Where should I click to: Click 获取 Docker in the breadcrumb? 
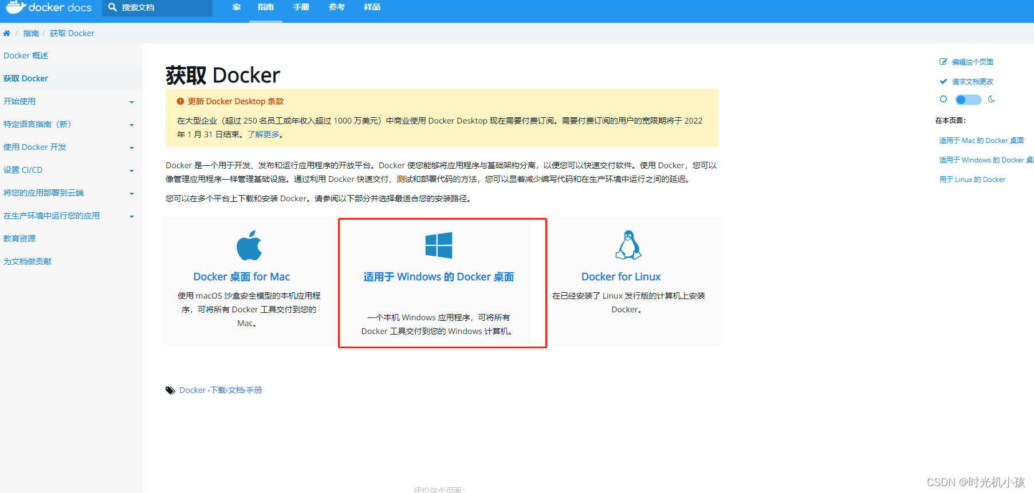(72, 33)
